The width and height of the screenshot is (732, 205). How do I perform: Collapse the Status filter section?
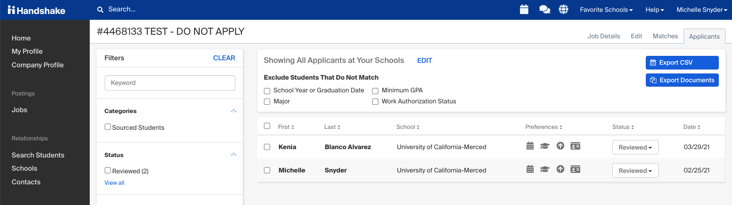coord(234,154)
